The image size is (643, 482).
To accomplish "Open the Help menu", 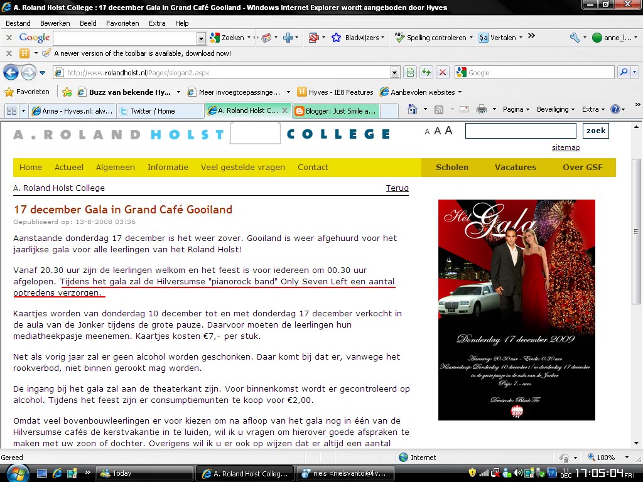I will click(x=181, y=23).
